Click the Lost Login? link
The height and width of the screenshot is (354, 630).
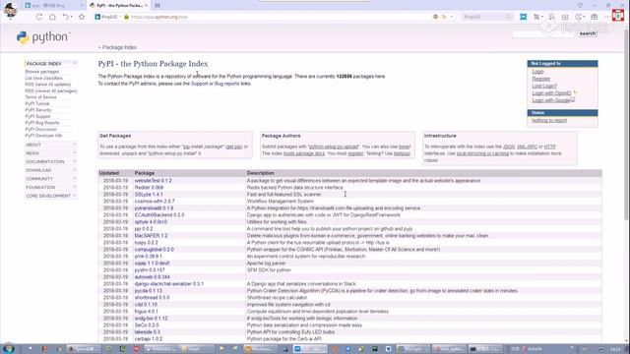[544, 86]
